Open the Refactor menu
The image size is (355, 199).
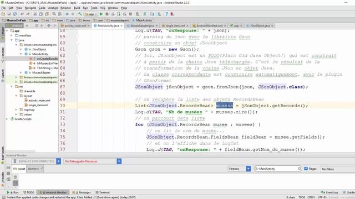click(x=65, y=8)
